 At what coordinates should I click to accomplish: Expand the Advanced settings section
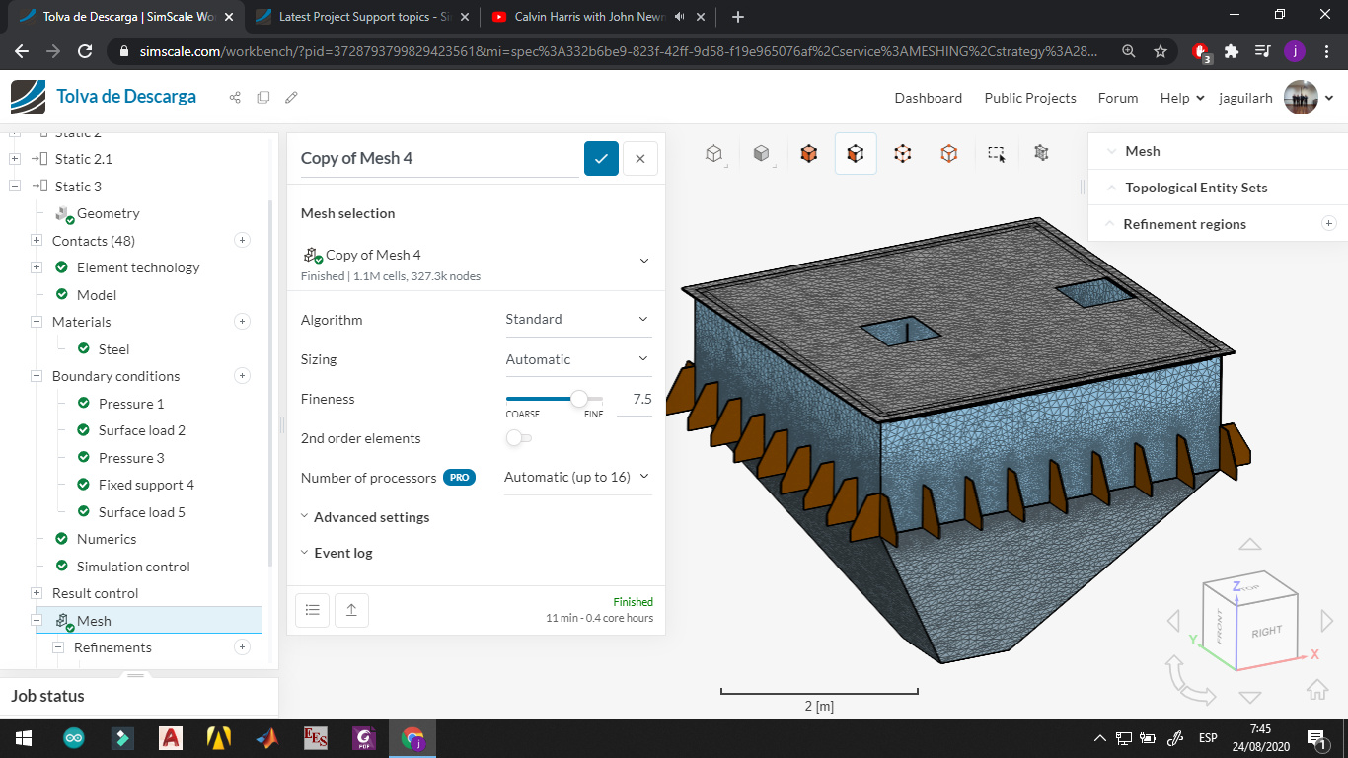click(370, 516)
